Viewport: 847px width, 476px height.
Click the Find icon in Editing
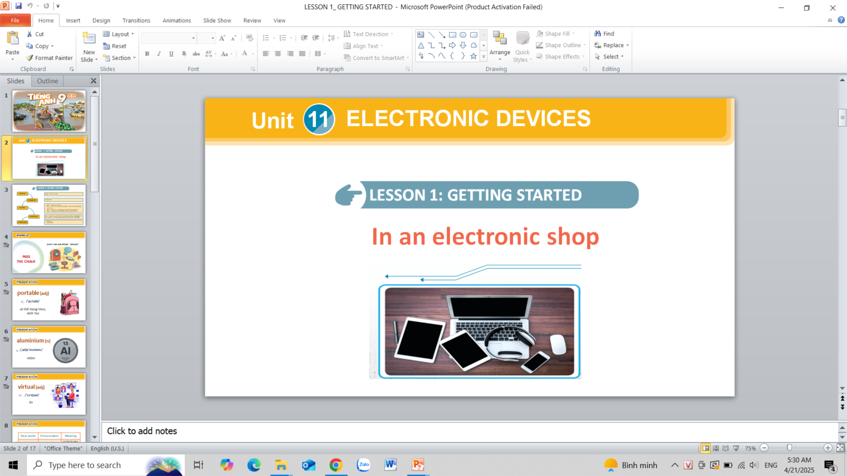coord(598,34)
